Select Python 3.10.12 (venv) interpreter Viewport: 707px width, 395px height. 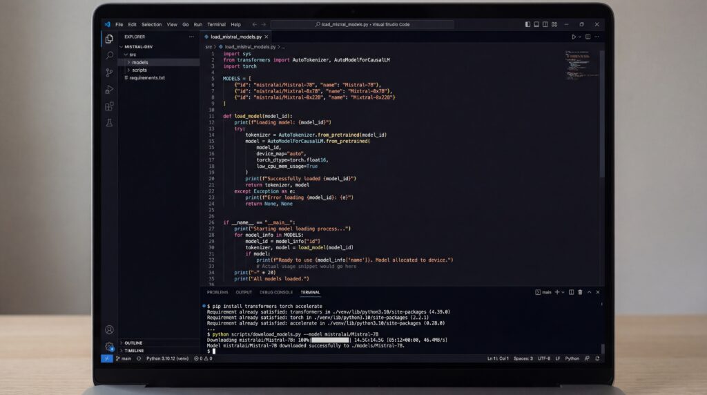coord(167,358)
